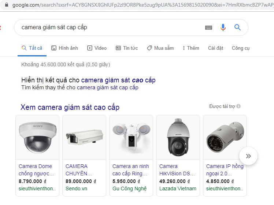274x205 pixels.
Task: Open Cài đặt search settings
Action: (x=215, y=48)
